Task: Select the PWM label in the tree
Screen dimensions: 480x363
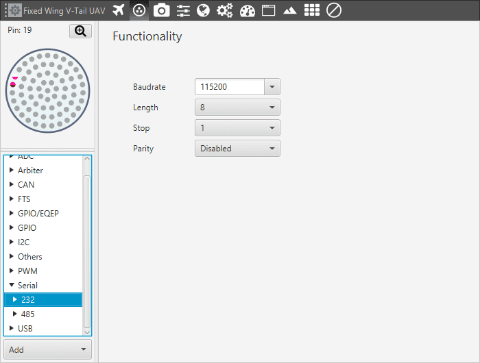Action: 27,271
